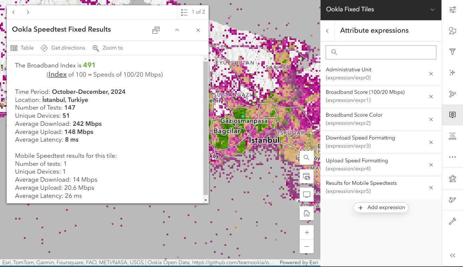Viewport: 463px width, 267px height.
Task: Click the cyan selected tile marker
Action: 243,116
